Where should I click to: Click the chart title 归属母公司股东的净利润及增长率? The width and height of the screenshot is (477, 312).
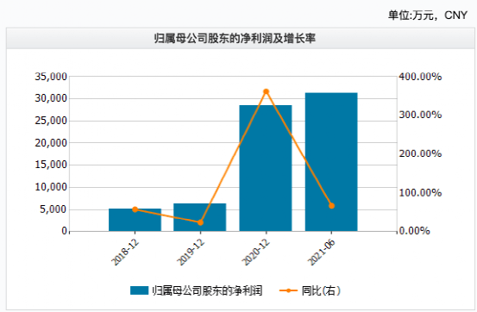235,39
